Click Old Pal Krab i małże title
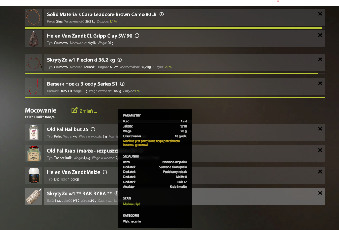The height and width of the screenshot is (230, 339). tap(83, 151)
